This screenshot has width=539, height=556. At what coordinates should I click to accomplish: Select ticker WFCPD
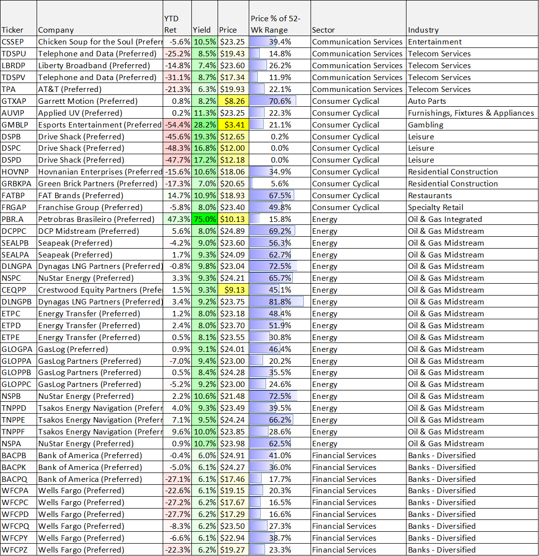[x=18, y=514]
